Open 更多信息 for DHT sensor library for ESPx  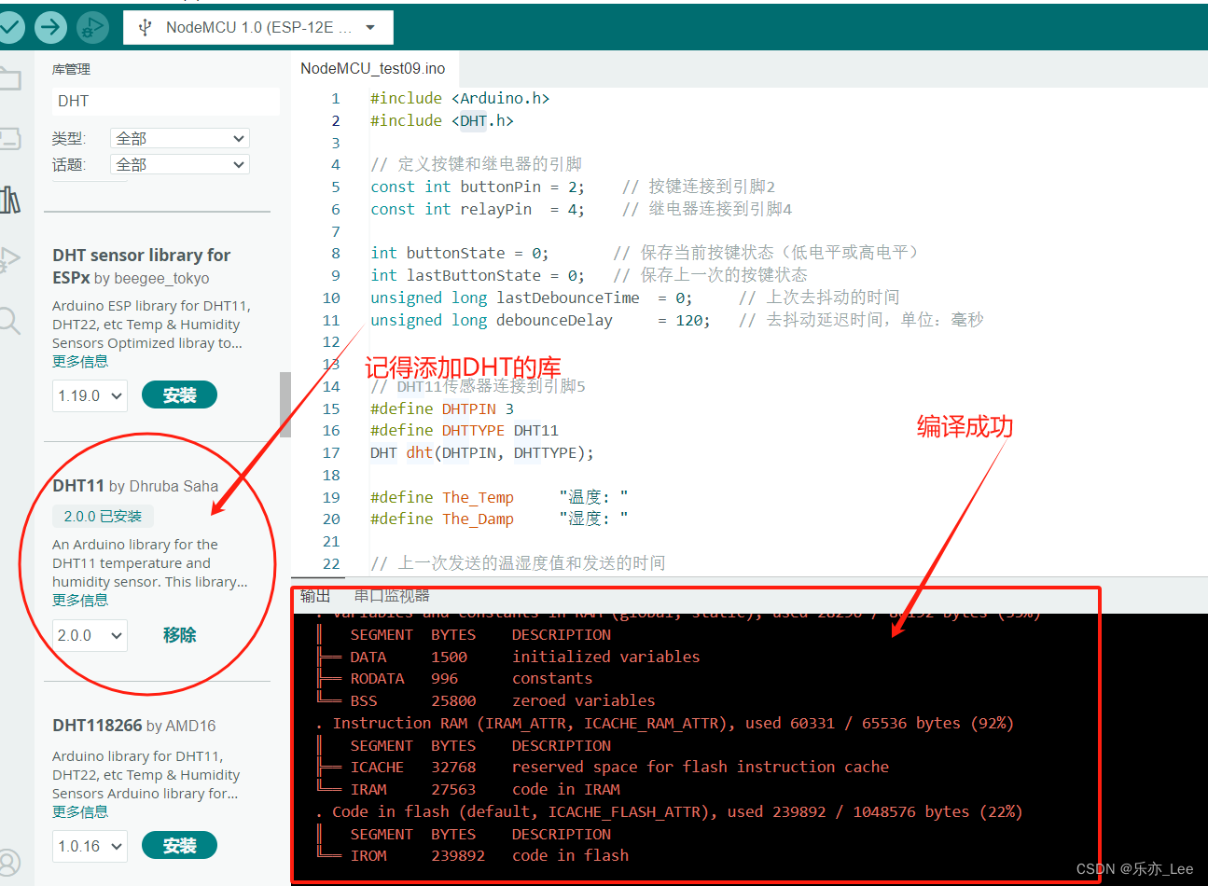point(80,361)
